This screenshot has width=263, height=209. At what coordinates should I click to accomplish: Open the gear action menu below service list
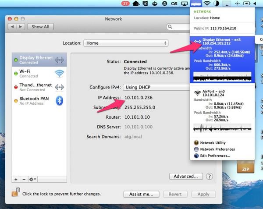pyautogui.click(x=32, y=179)
